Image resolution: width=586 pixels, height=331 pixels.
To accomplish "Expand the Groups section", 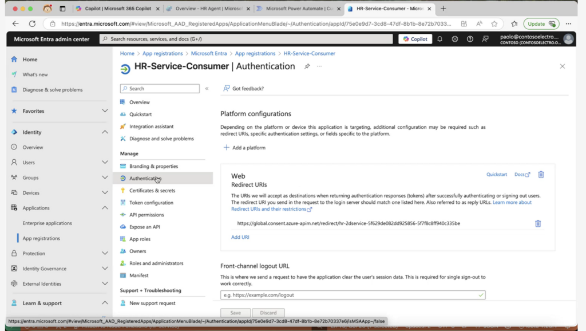I will pos(105,178).
